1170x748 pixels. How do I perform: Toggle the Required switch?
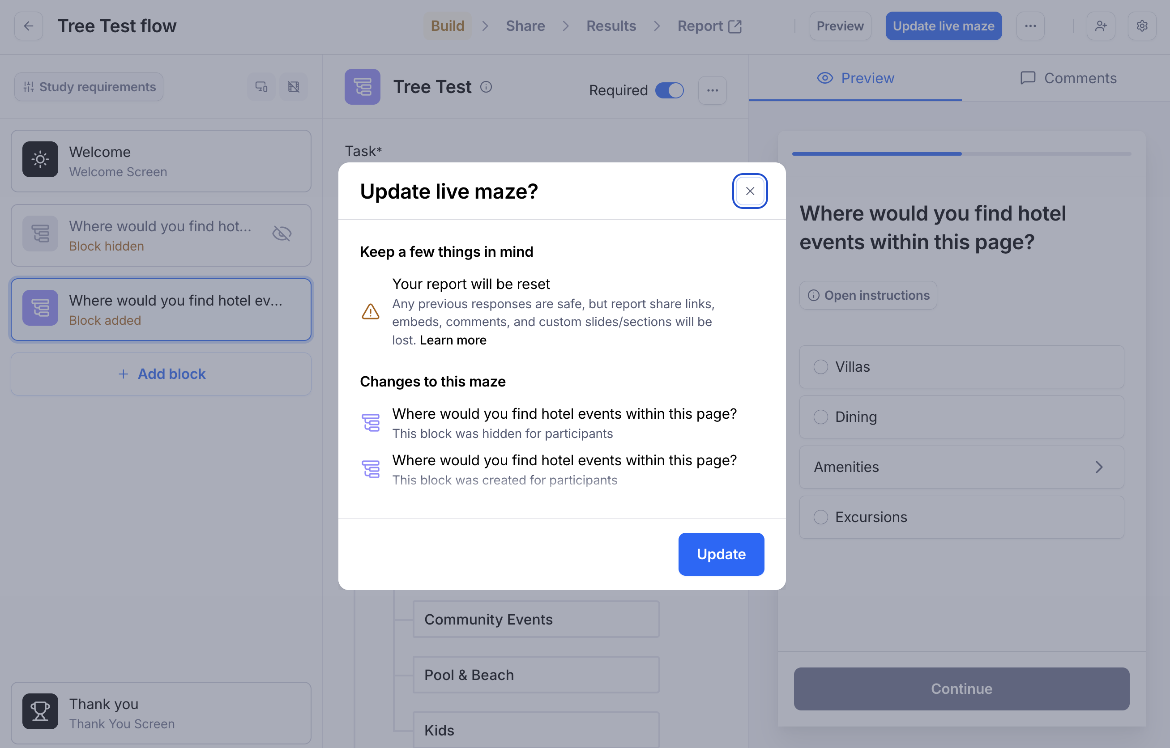tap(669, 90)
